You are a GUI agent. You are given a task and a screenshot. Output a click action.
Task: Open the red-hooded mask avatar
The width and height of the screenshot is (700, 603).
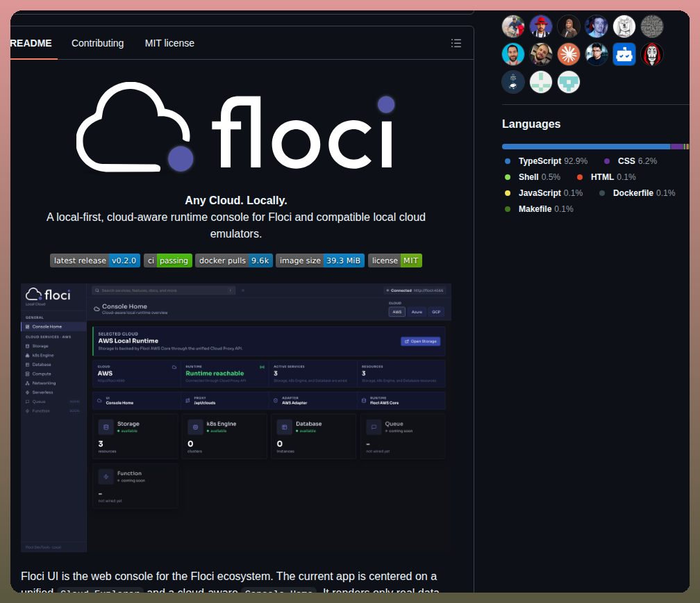[652, 54]
